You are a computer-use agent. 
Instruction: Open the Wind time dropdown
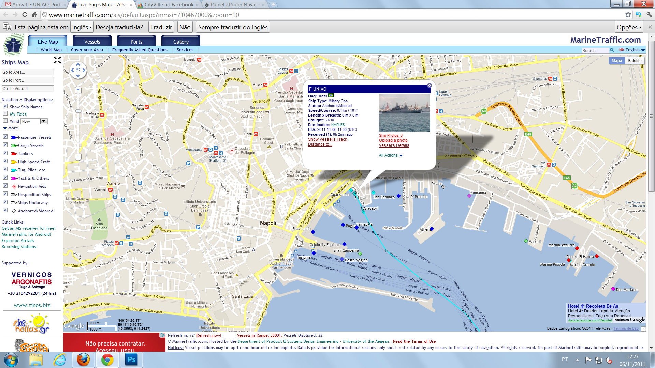pyautogui.click(x=34, y=121)
